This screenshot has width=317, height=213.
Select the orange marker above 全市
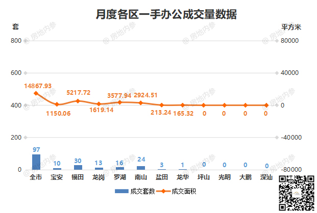pyautogui.click(x=36, y=93)
